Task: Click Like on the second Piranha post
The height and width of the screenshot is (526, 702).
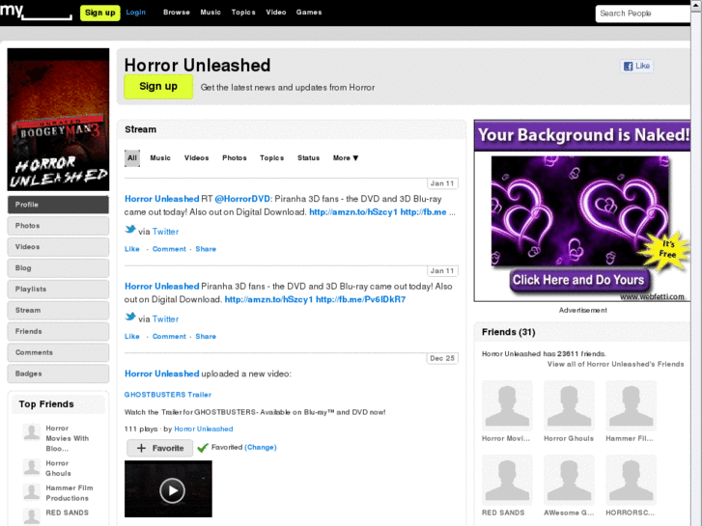Action: pyautogui.click(x=132, y=336)
